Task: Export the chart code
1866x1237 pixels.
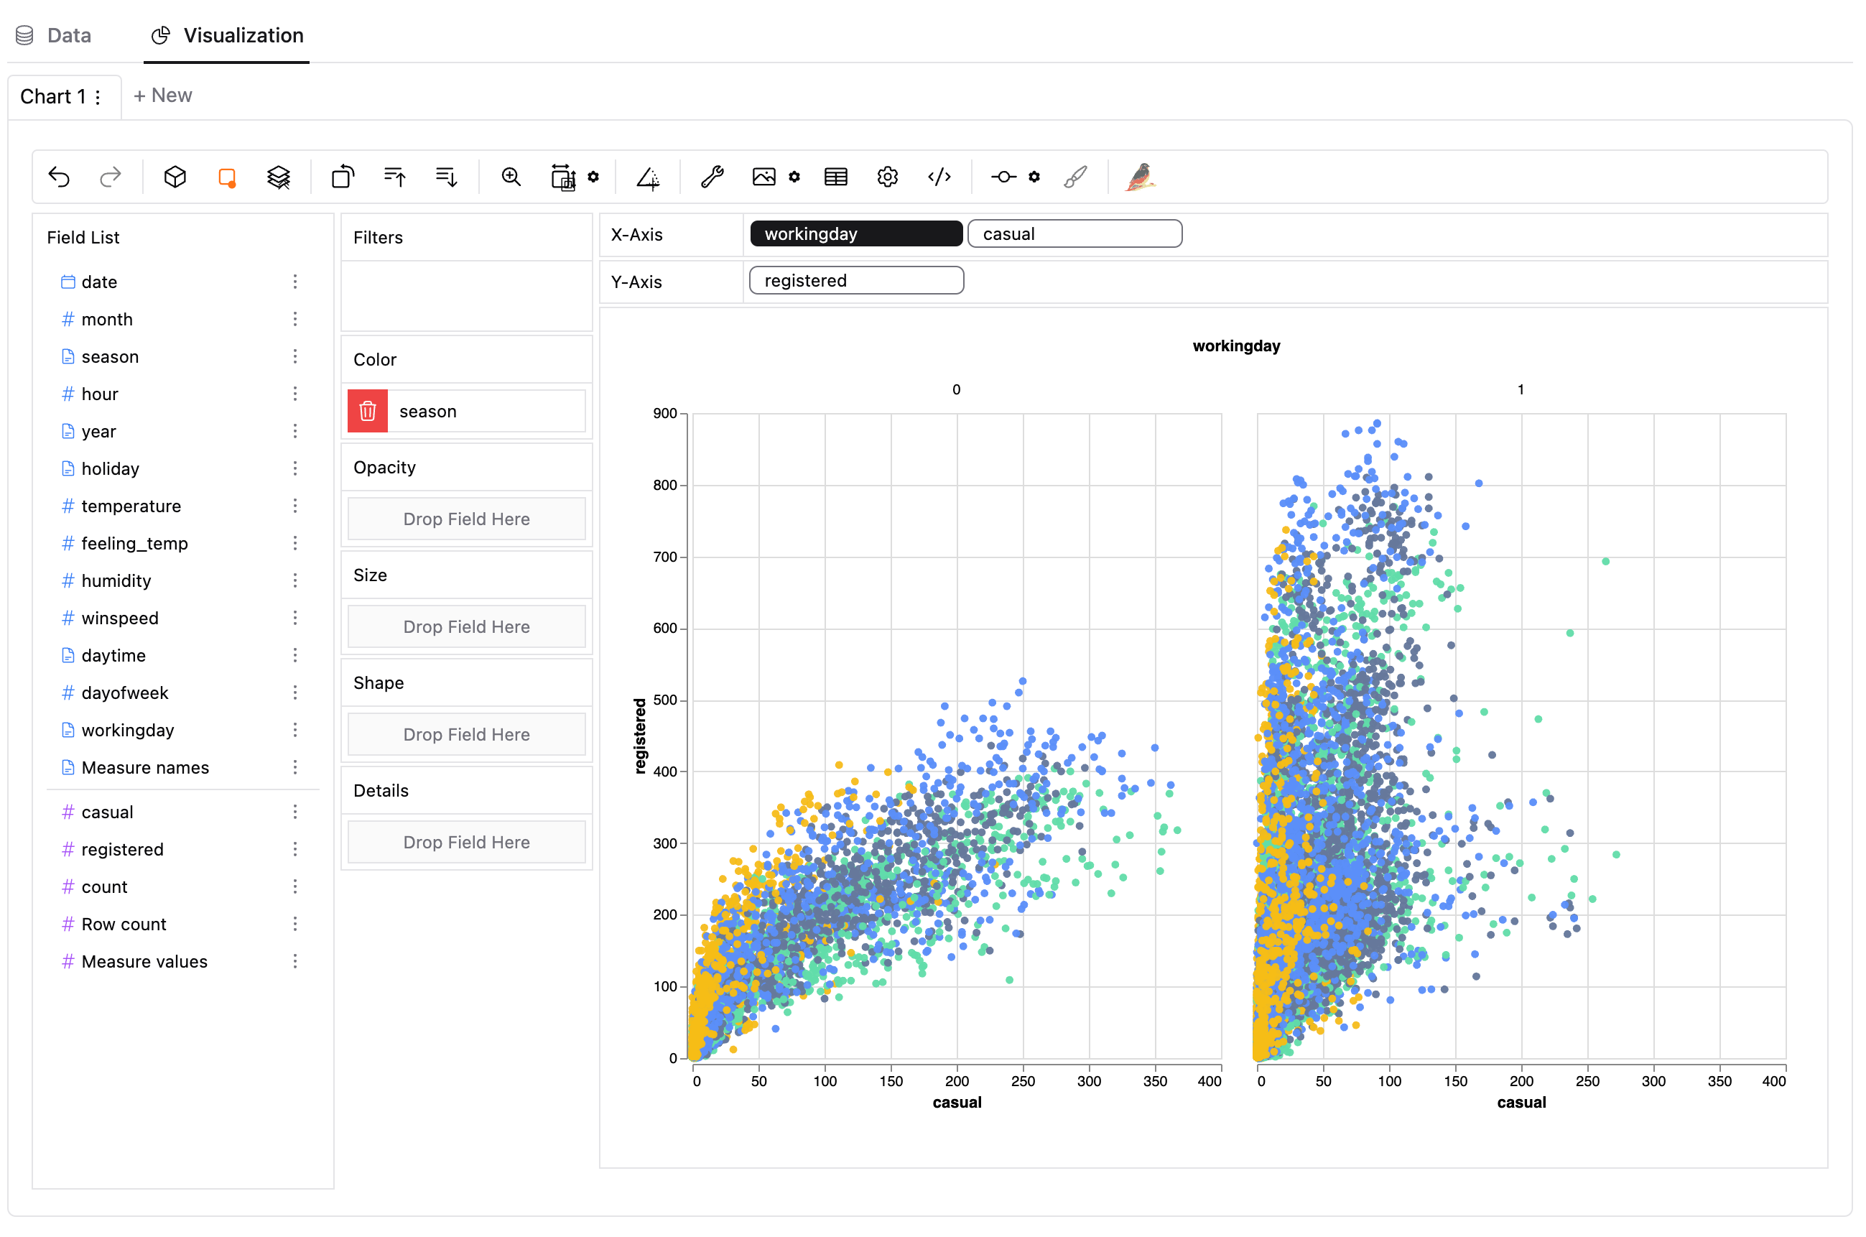Action: coord(939,177)
